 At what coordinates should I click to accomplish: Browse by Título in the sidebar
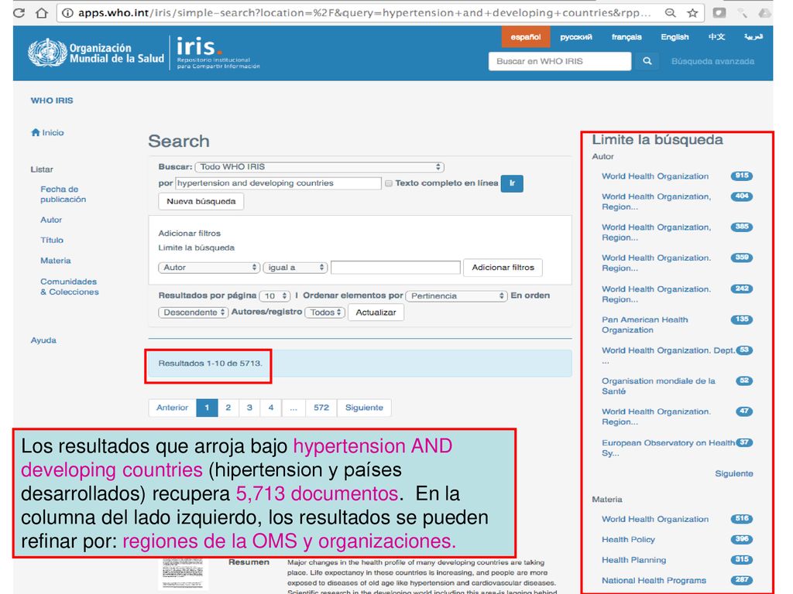52,240
